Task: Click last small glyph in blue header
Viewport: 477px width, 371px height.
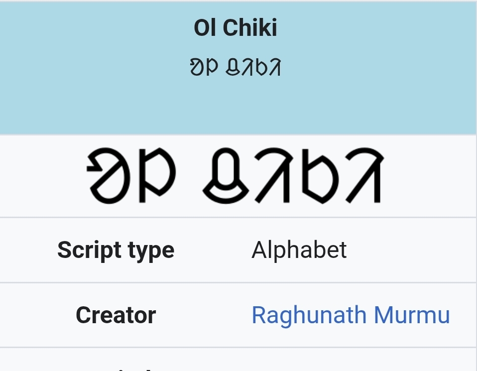Action: click(274, 67)
